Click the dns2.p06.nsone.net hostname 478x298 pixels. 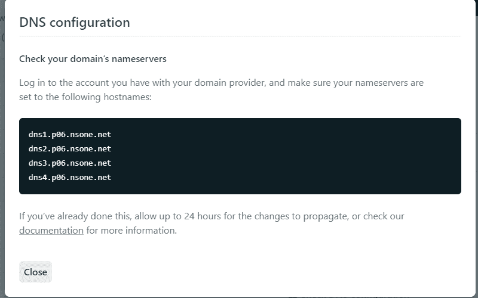tap(70, 148)
